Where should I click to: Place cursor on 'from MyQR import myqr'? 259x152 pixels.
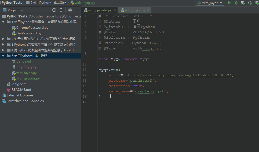pos(124,59)
